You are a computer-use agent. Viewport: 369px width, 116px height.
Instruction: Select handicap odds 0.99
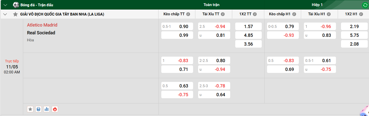(x=177, y=35)
